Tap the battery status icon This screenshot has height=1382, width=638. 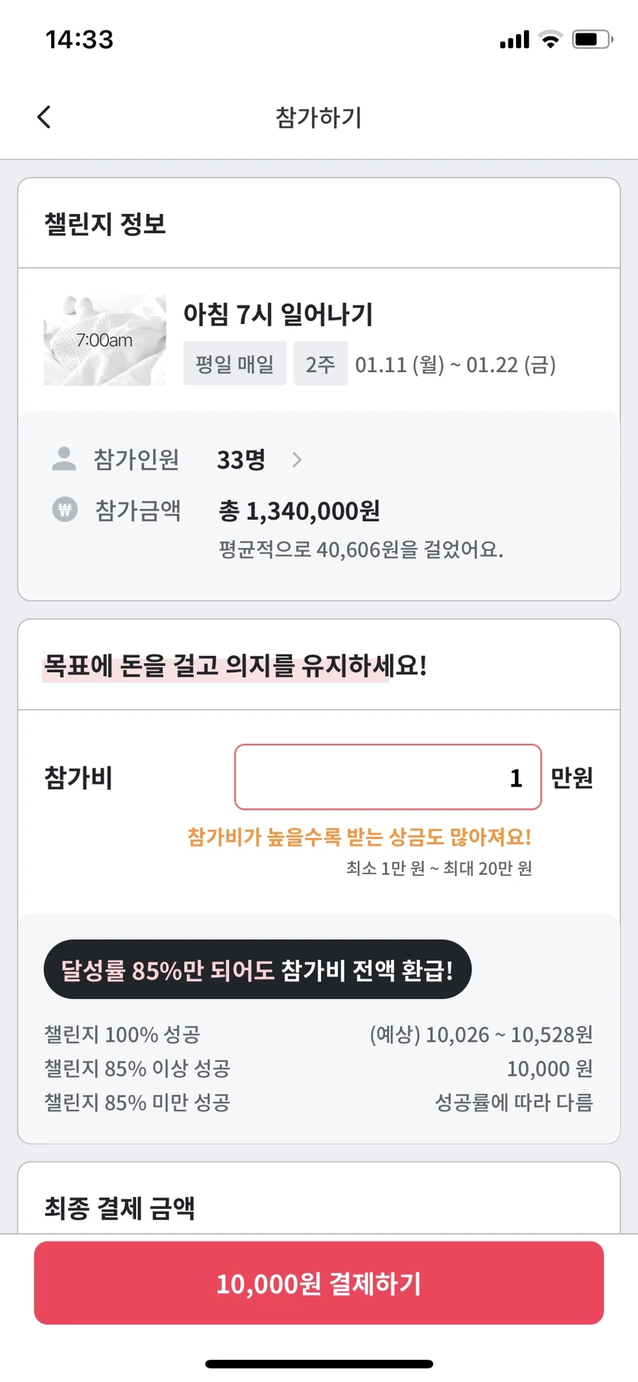593,39
